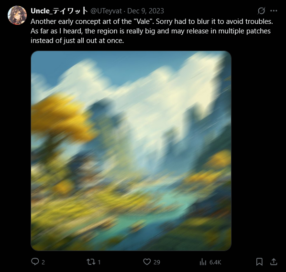Click the repost count 1

point(99,262)
